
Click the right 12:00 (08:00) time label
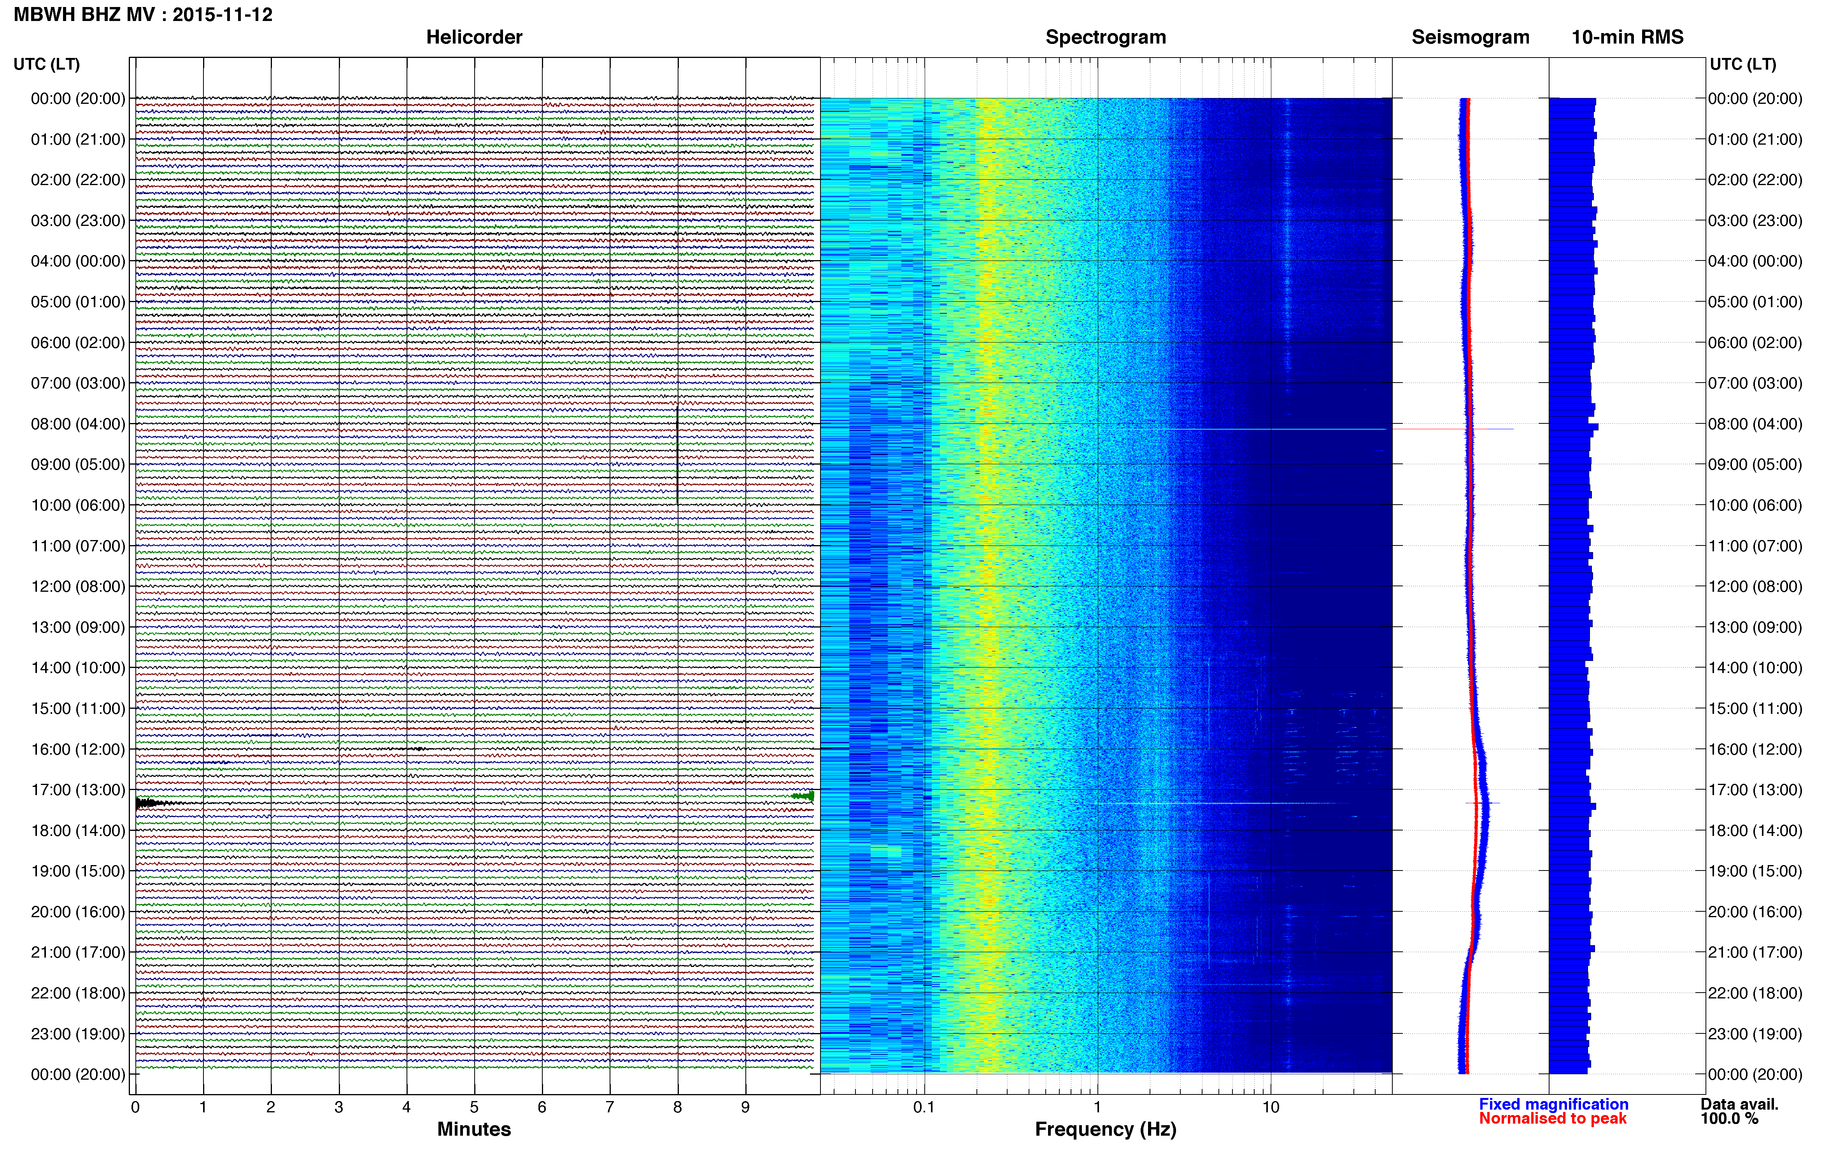click(x=1755, y=587)
